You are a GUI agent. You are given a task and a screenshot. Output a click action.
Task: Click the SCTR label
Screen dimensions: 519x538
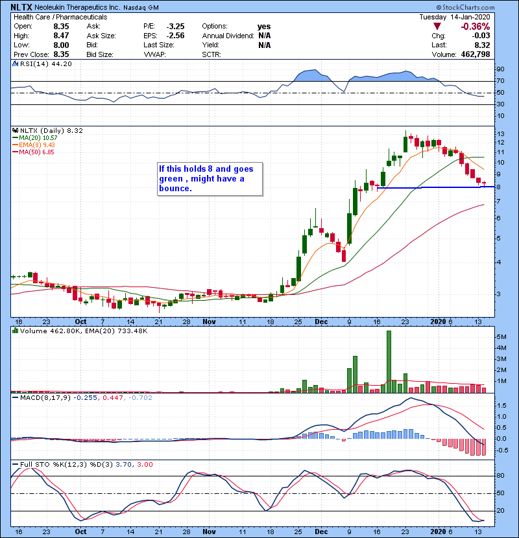tap(211, 54)
